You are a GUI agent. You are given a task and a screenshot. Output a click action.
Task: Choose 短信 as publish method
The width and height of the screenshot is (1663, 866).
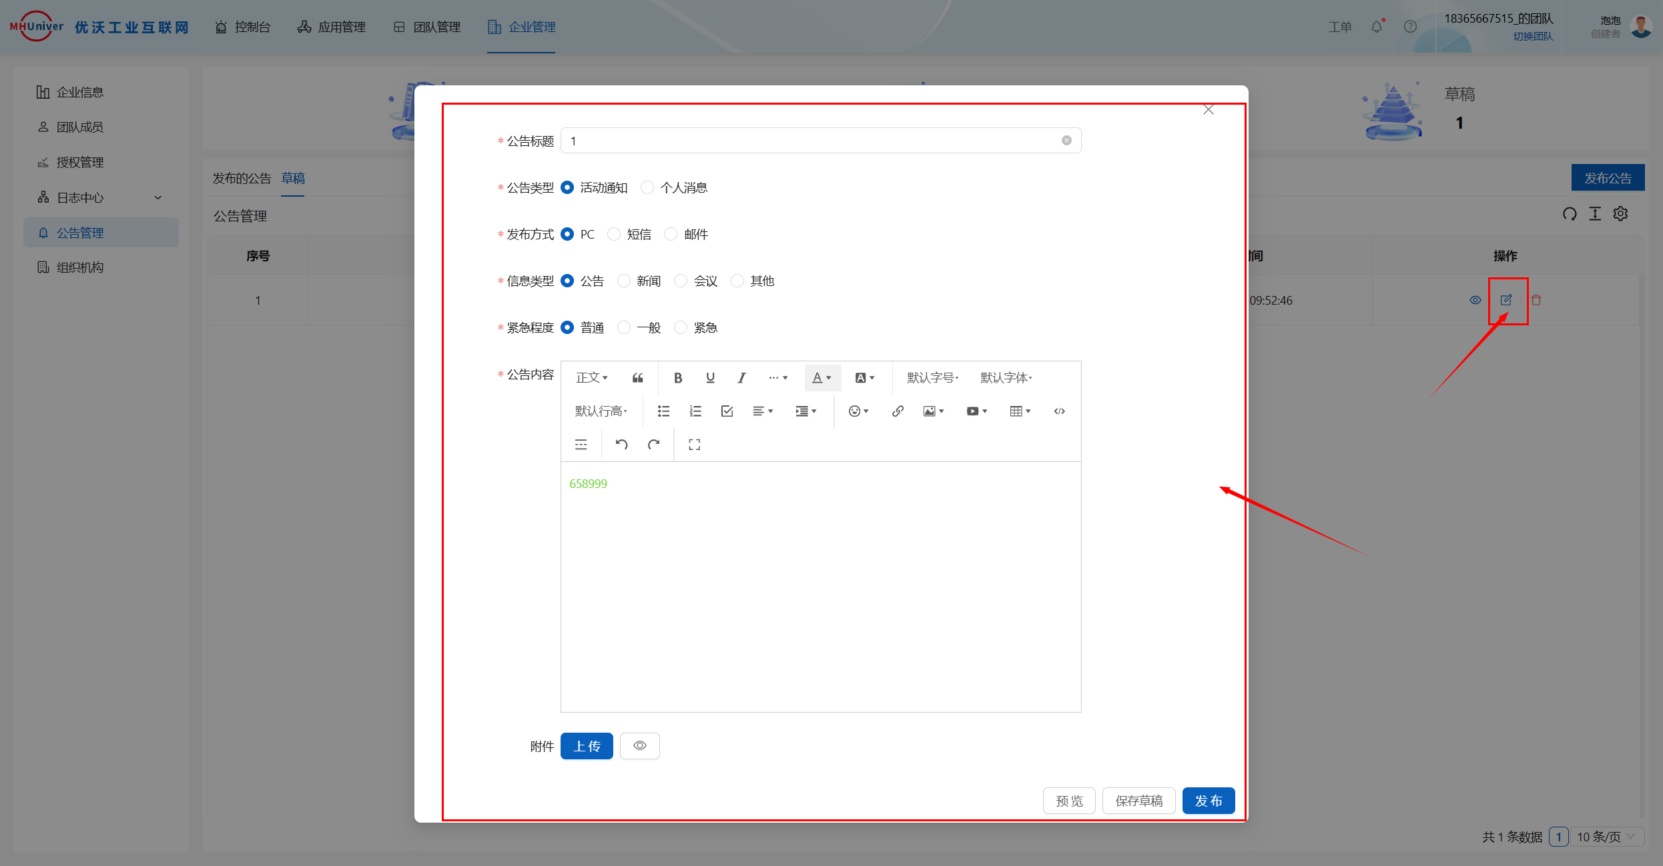click(x=614, y=235)
